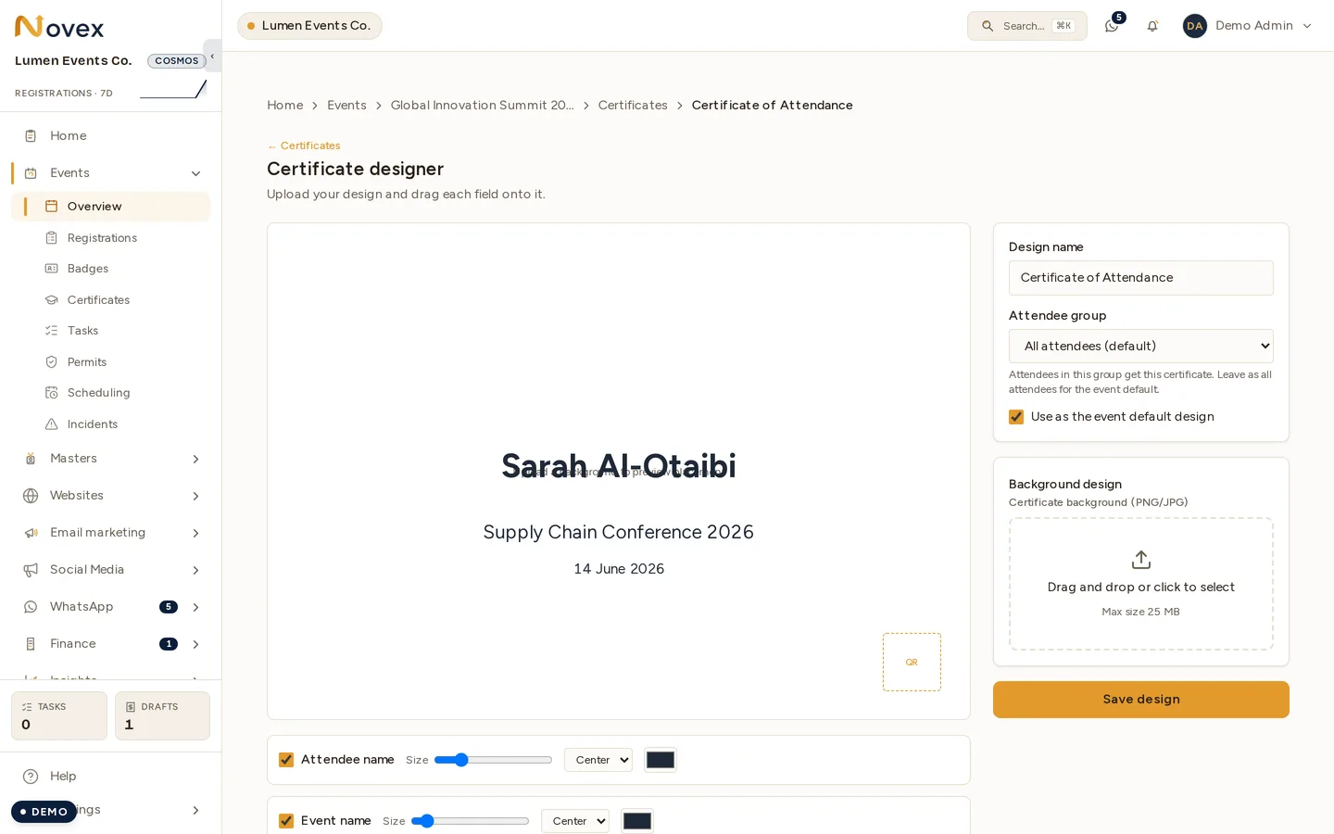Go to Events breadcrumb
Viewport: 1334px width, 834px height.
346,106
